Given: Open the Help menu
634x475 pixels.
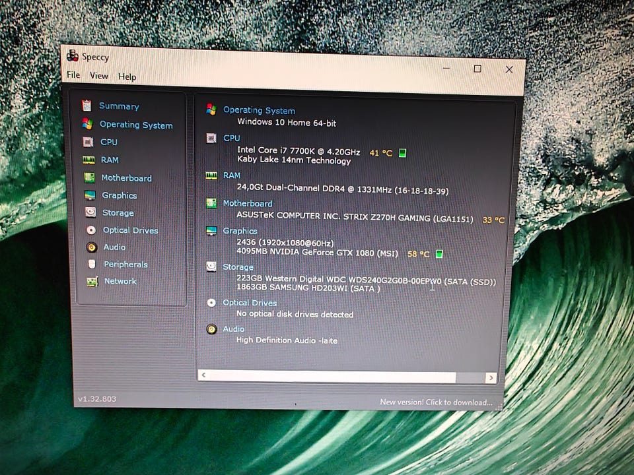Looking at the screenshot, I should (127, 77).
